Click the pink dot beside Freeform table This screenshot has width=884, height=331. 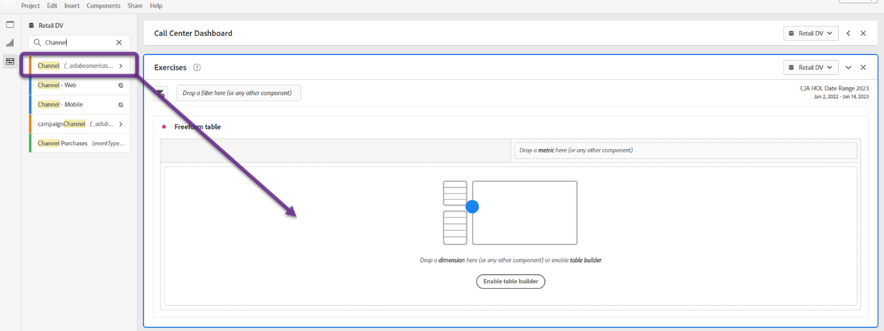coord(164,127)
